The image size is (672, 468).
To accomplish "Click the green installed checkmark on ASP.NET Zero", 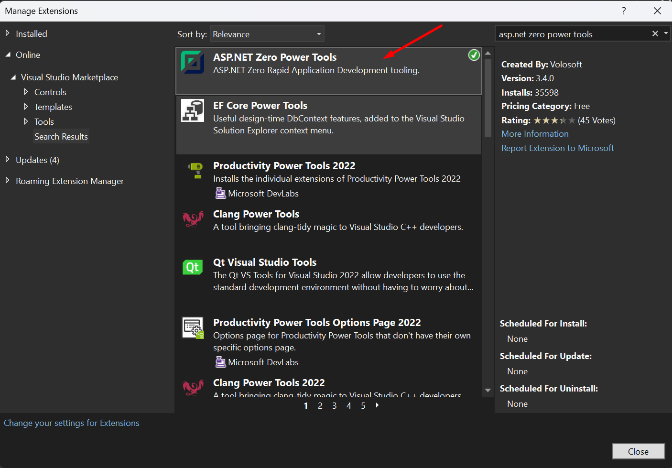I will point(474,55).
